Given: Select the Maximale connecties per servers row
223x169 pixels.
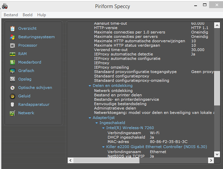Looking at the screenshot, I should pyautogui.click(x=151, y=37).
